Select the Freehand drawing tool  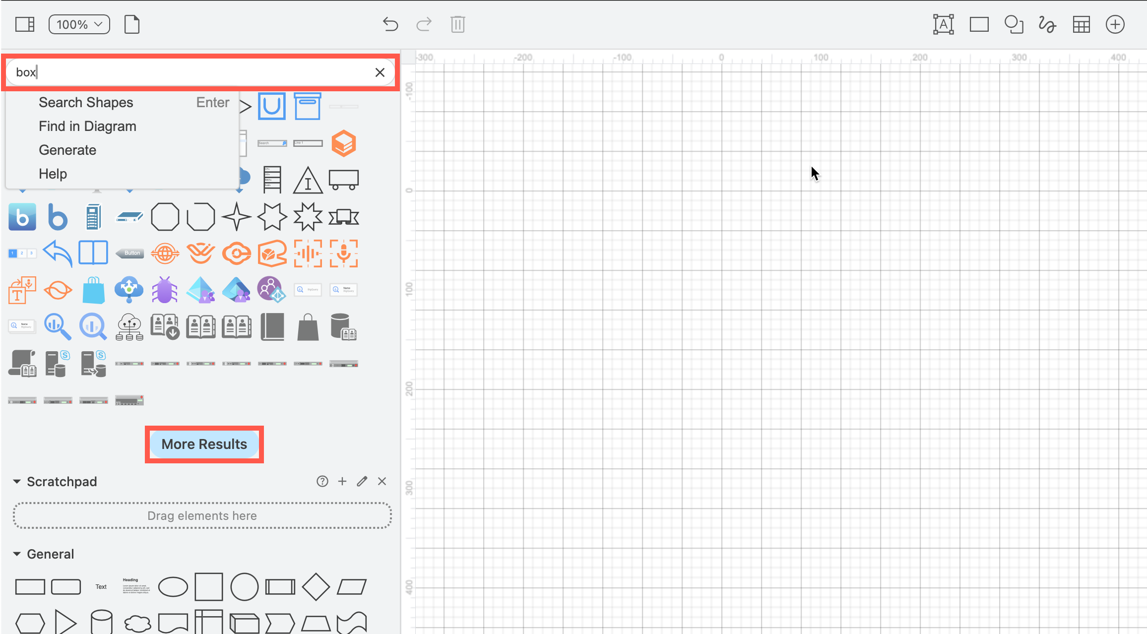[1047, 24]
